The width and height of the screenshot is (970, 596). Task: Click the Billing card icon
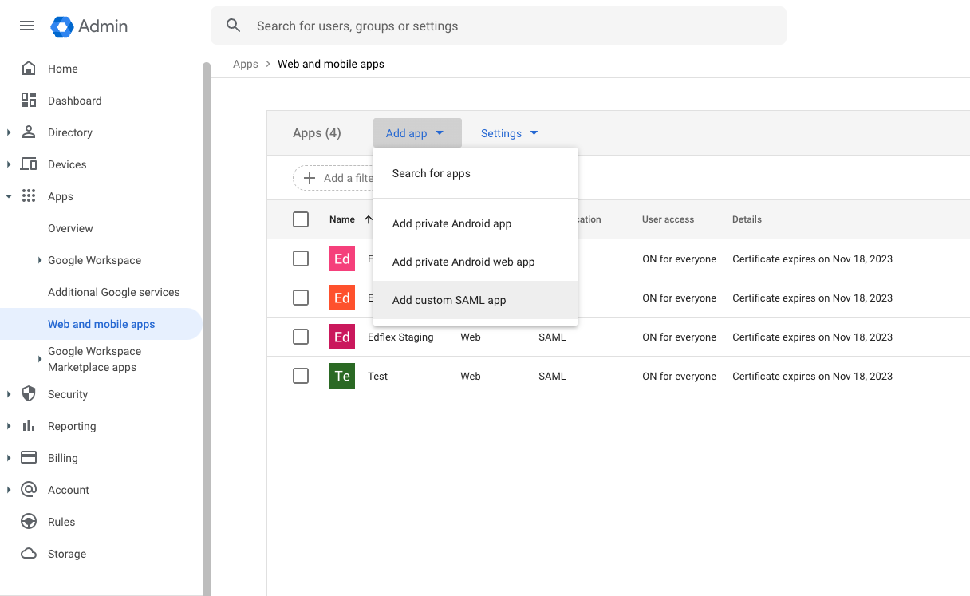pos(29,457)
